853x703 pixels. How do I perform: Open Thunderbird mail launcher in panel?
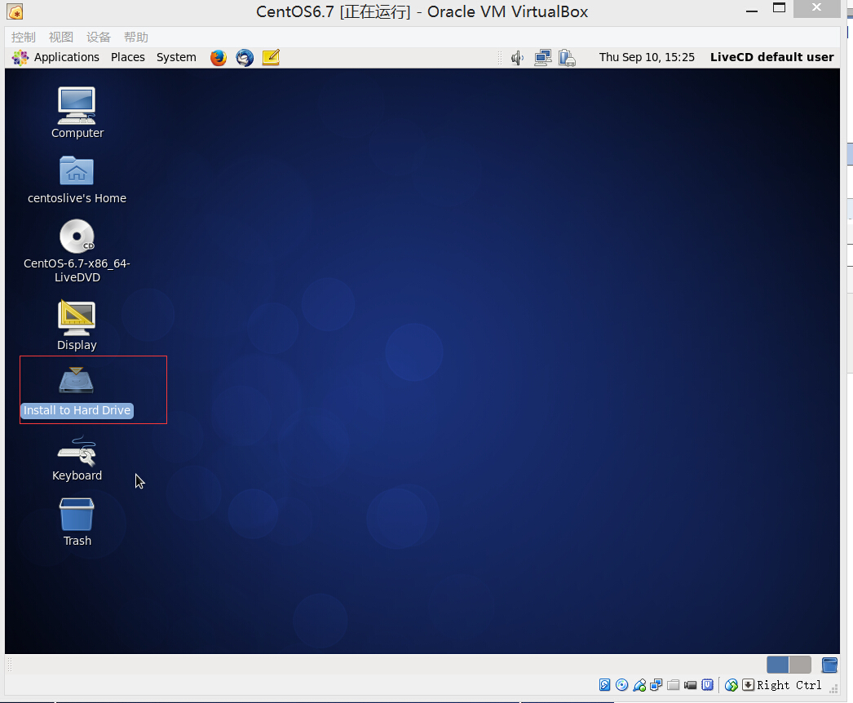[x=245, y=57]
